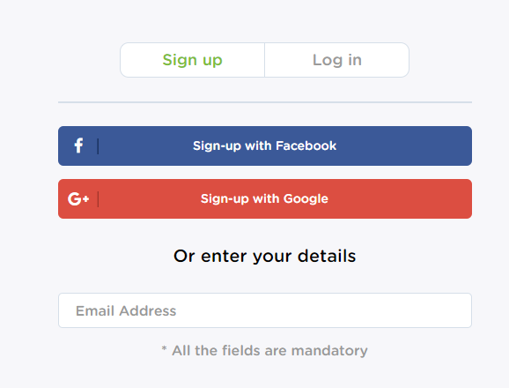Image resolution: width=509 pixels, height=388 pixels.
Task: Click the 'Sign-up with Google' label text
Action: 264,199
